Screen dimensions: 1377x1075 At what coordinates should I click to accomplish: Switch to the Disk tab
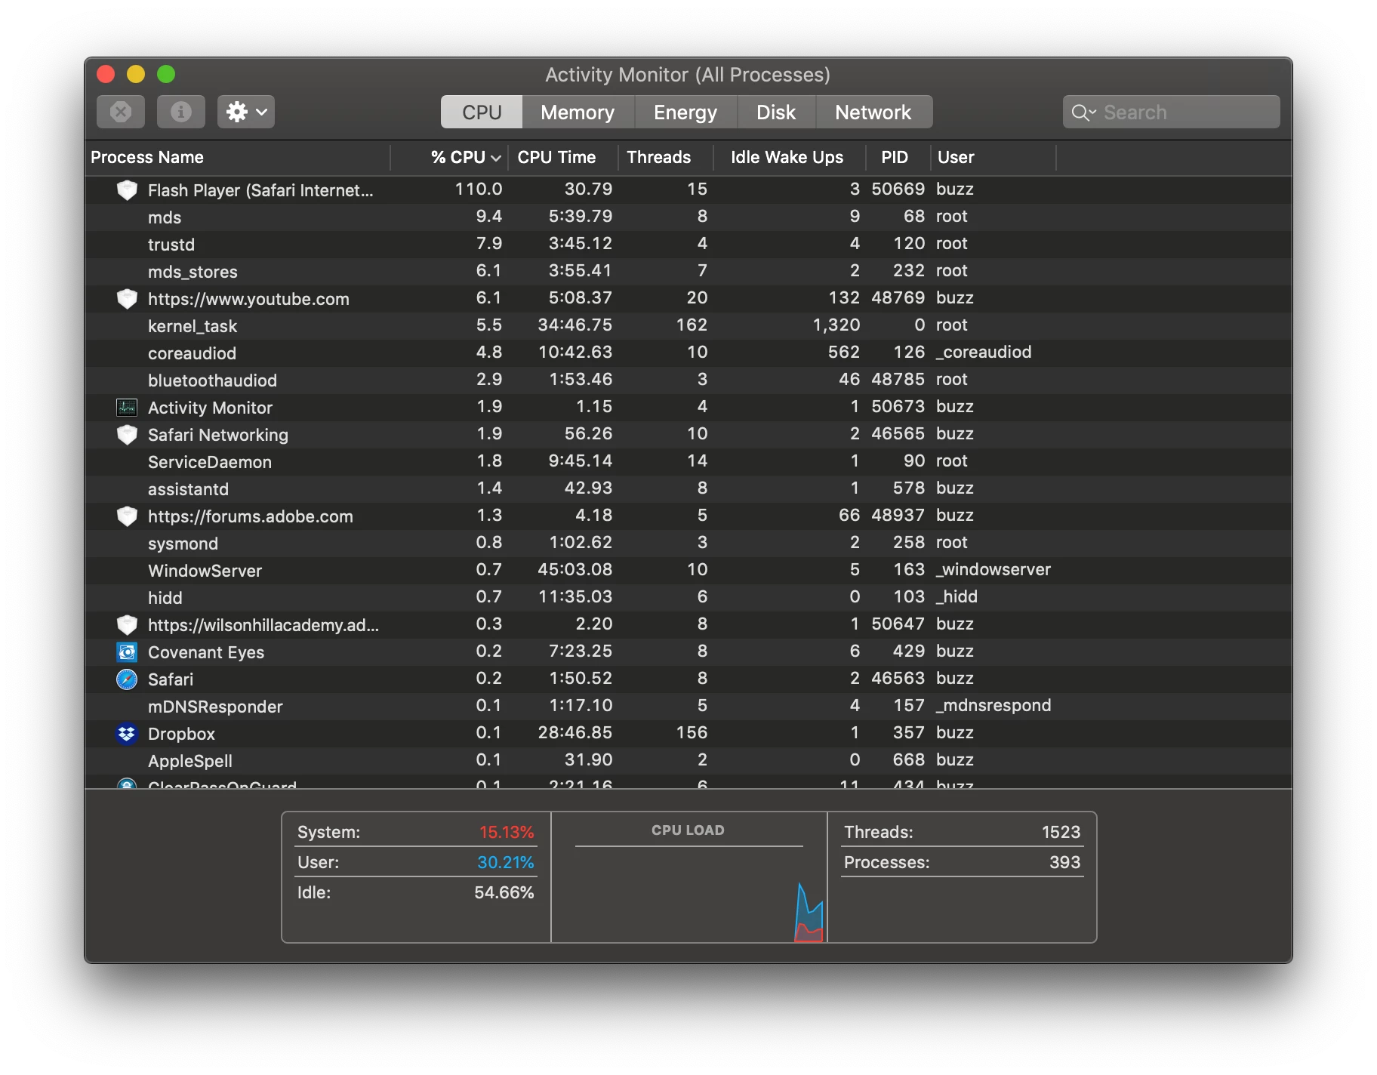click(776, 112)
